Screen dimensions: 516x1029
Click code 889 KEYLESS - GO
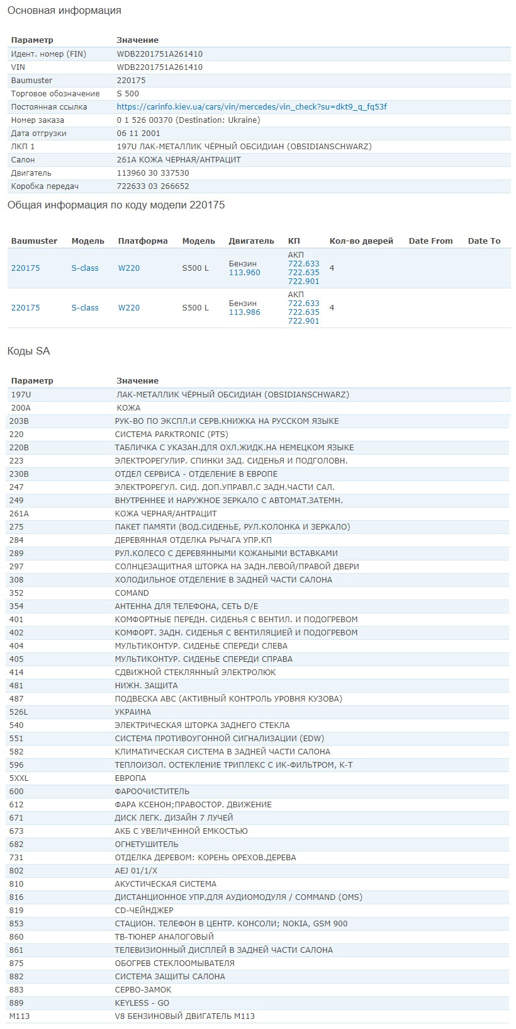(x=258, y=1003)
